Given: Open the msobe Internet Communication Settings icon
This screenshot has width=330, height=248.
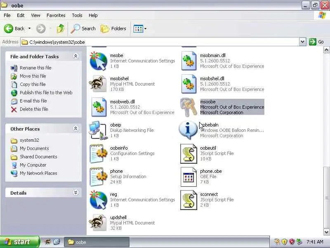Looking at the screenshot, I should [99, 61].
